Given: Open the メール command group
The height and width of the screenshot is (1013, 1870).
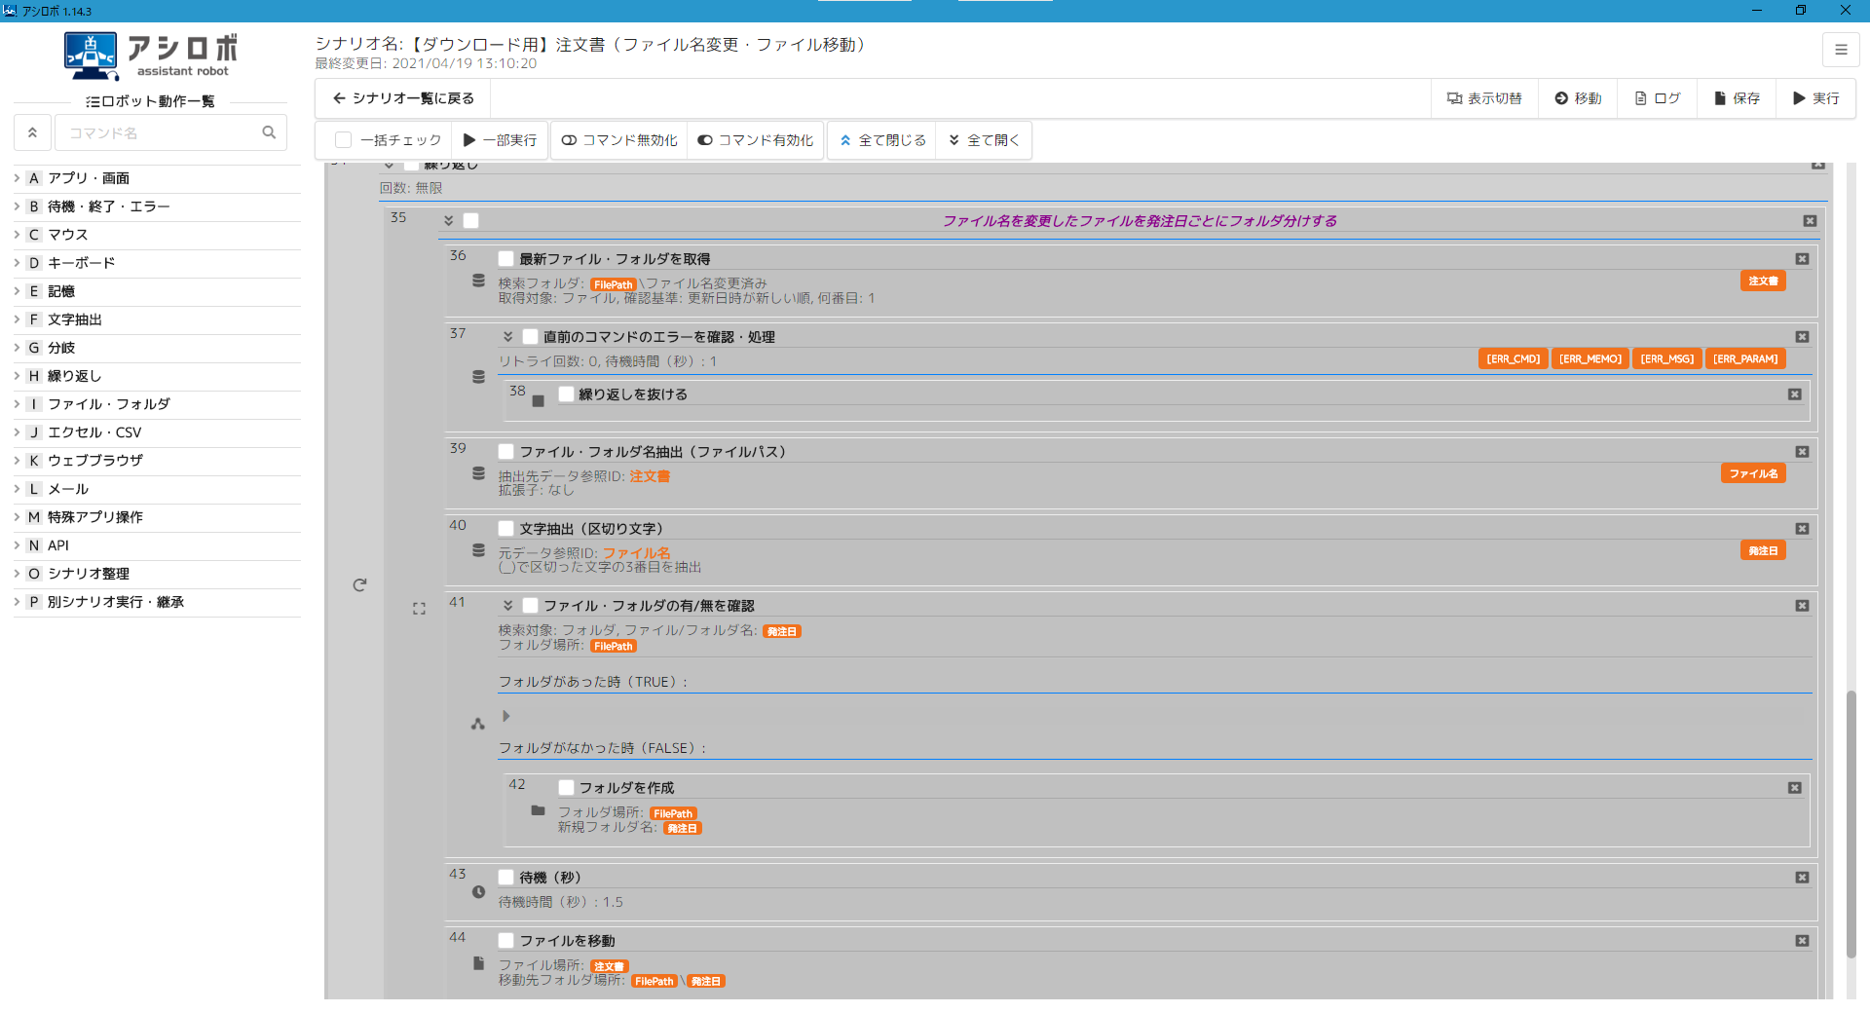Looking at the screenshot, I should click(158, 489).
